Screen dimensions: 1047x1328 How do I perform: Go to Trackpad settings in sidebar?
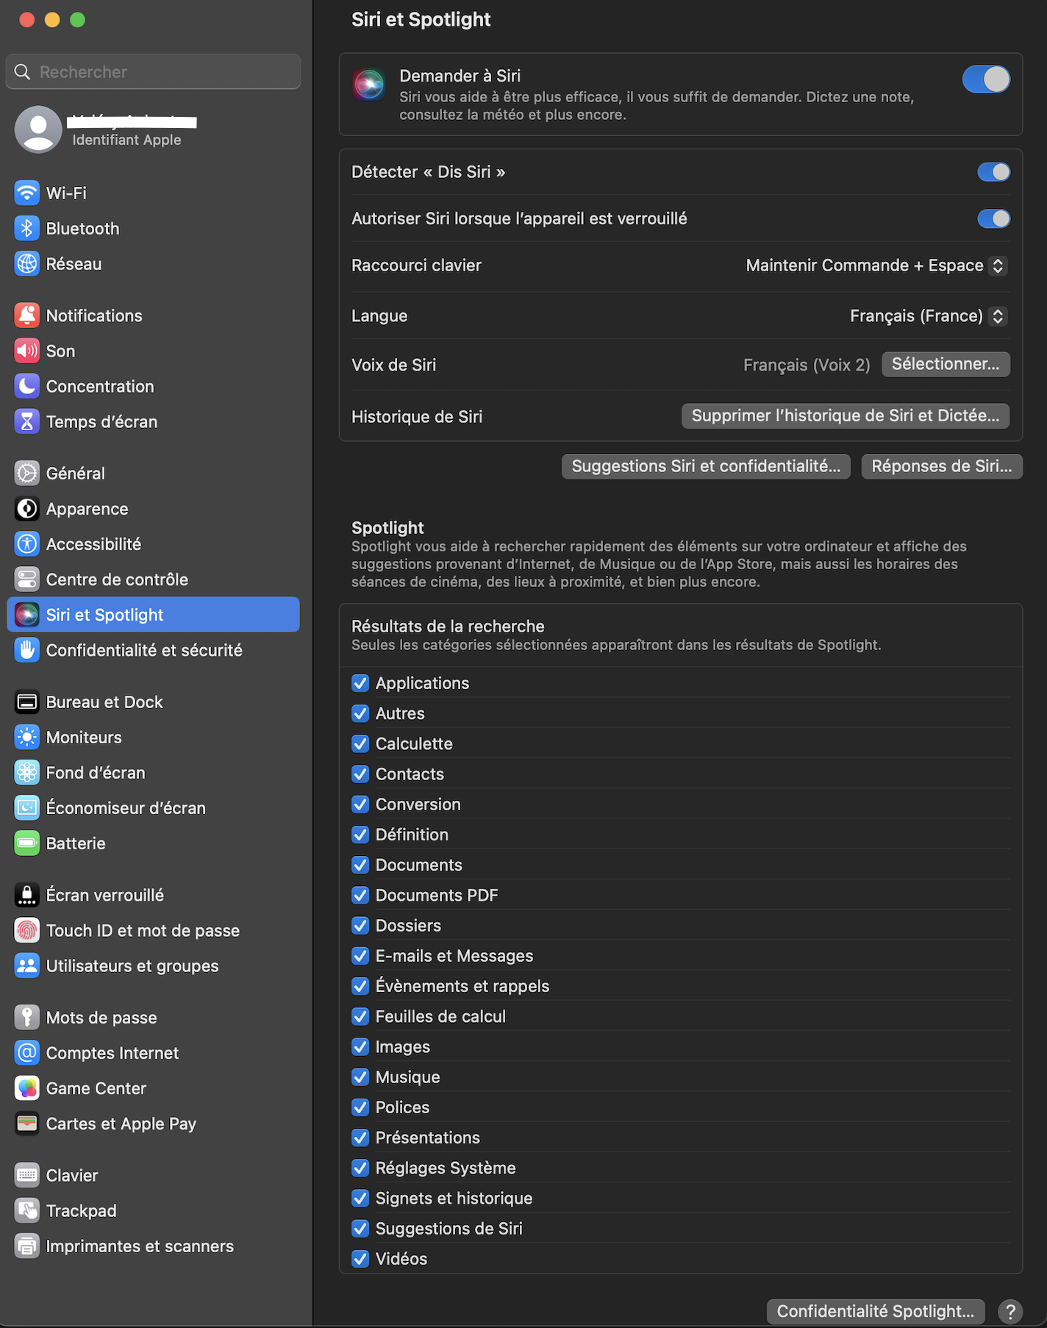click(x=153, y=1211)
